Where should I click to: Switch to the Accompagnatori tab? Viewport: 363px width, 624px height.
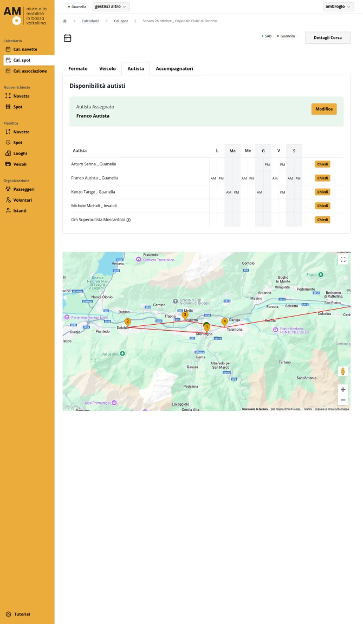[174, 69]
